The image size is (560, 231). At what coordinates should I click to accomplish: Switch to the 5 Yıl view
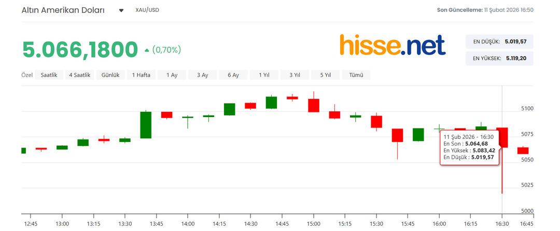[325, 75]
